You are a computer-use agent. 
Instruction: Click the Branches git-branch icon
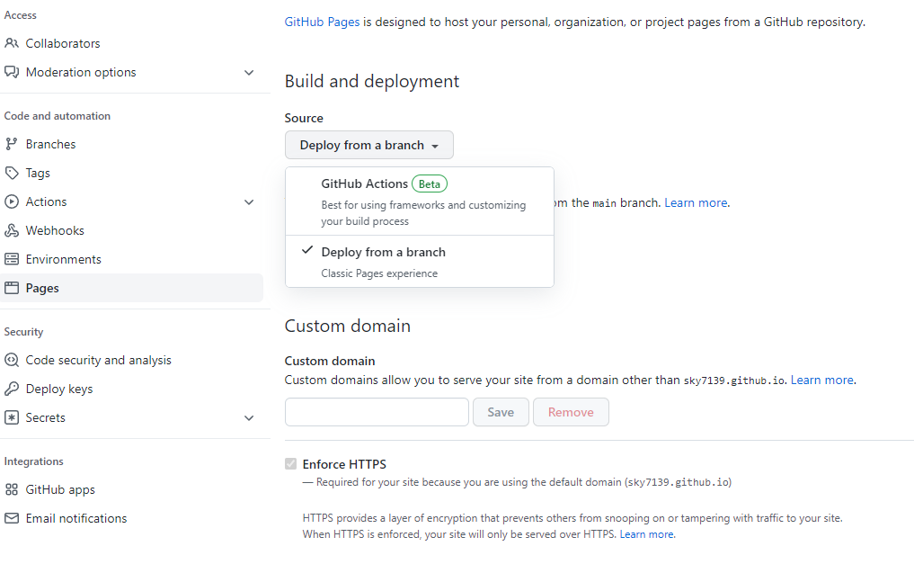click(12, 144)
